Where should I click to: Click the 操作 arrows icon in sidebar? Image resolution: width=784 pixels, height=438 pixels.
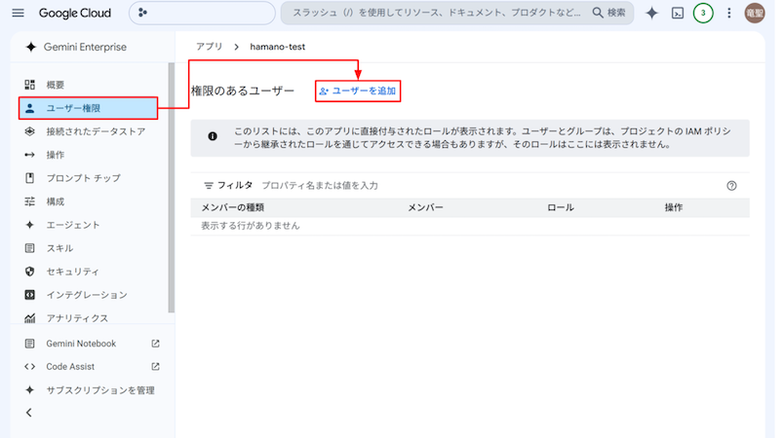click(30, 155)
